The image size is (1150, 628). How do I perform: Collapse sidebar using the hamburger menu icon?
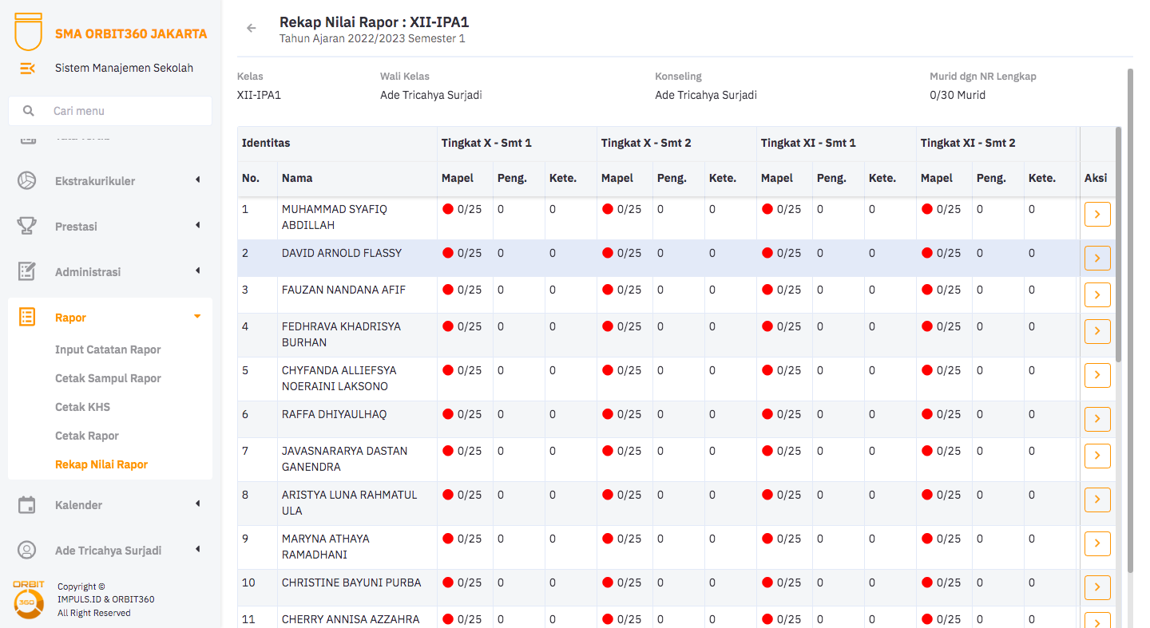(27, 69)
